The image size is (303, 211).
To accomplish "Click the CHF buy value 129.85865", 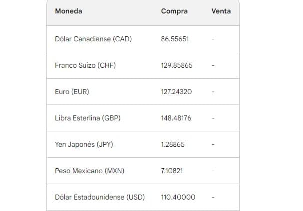I will pos(177,65).
